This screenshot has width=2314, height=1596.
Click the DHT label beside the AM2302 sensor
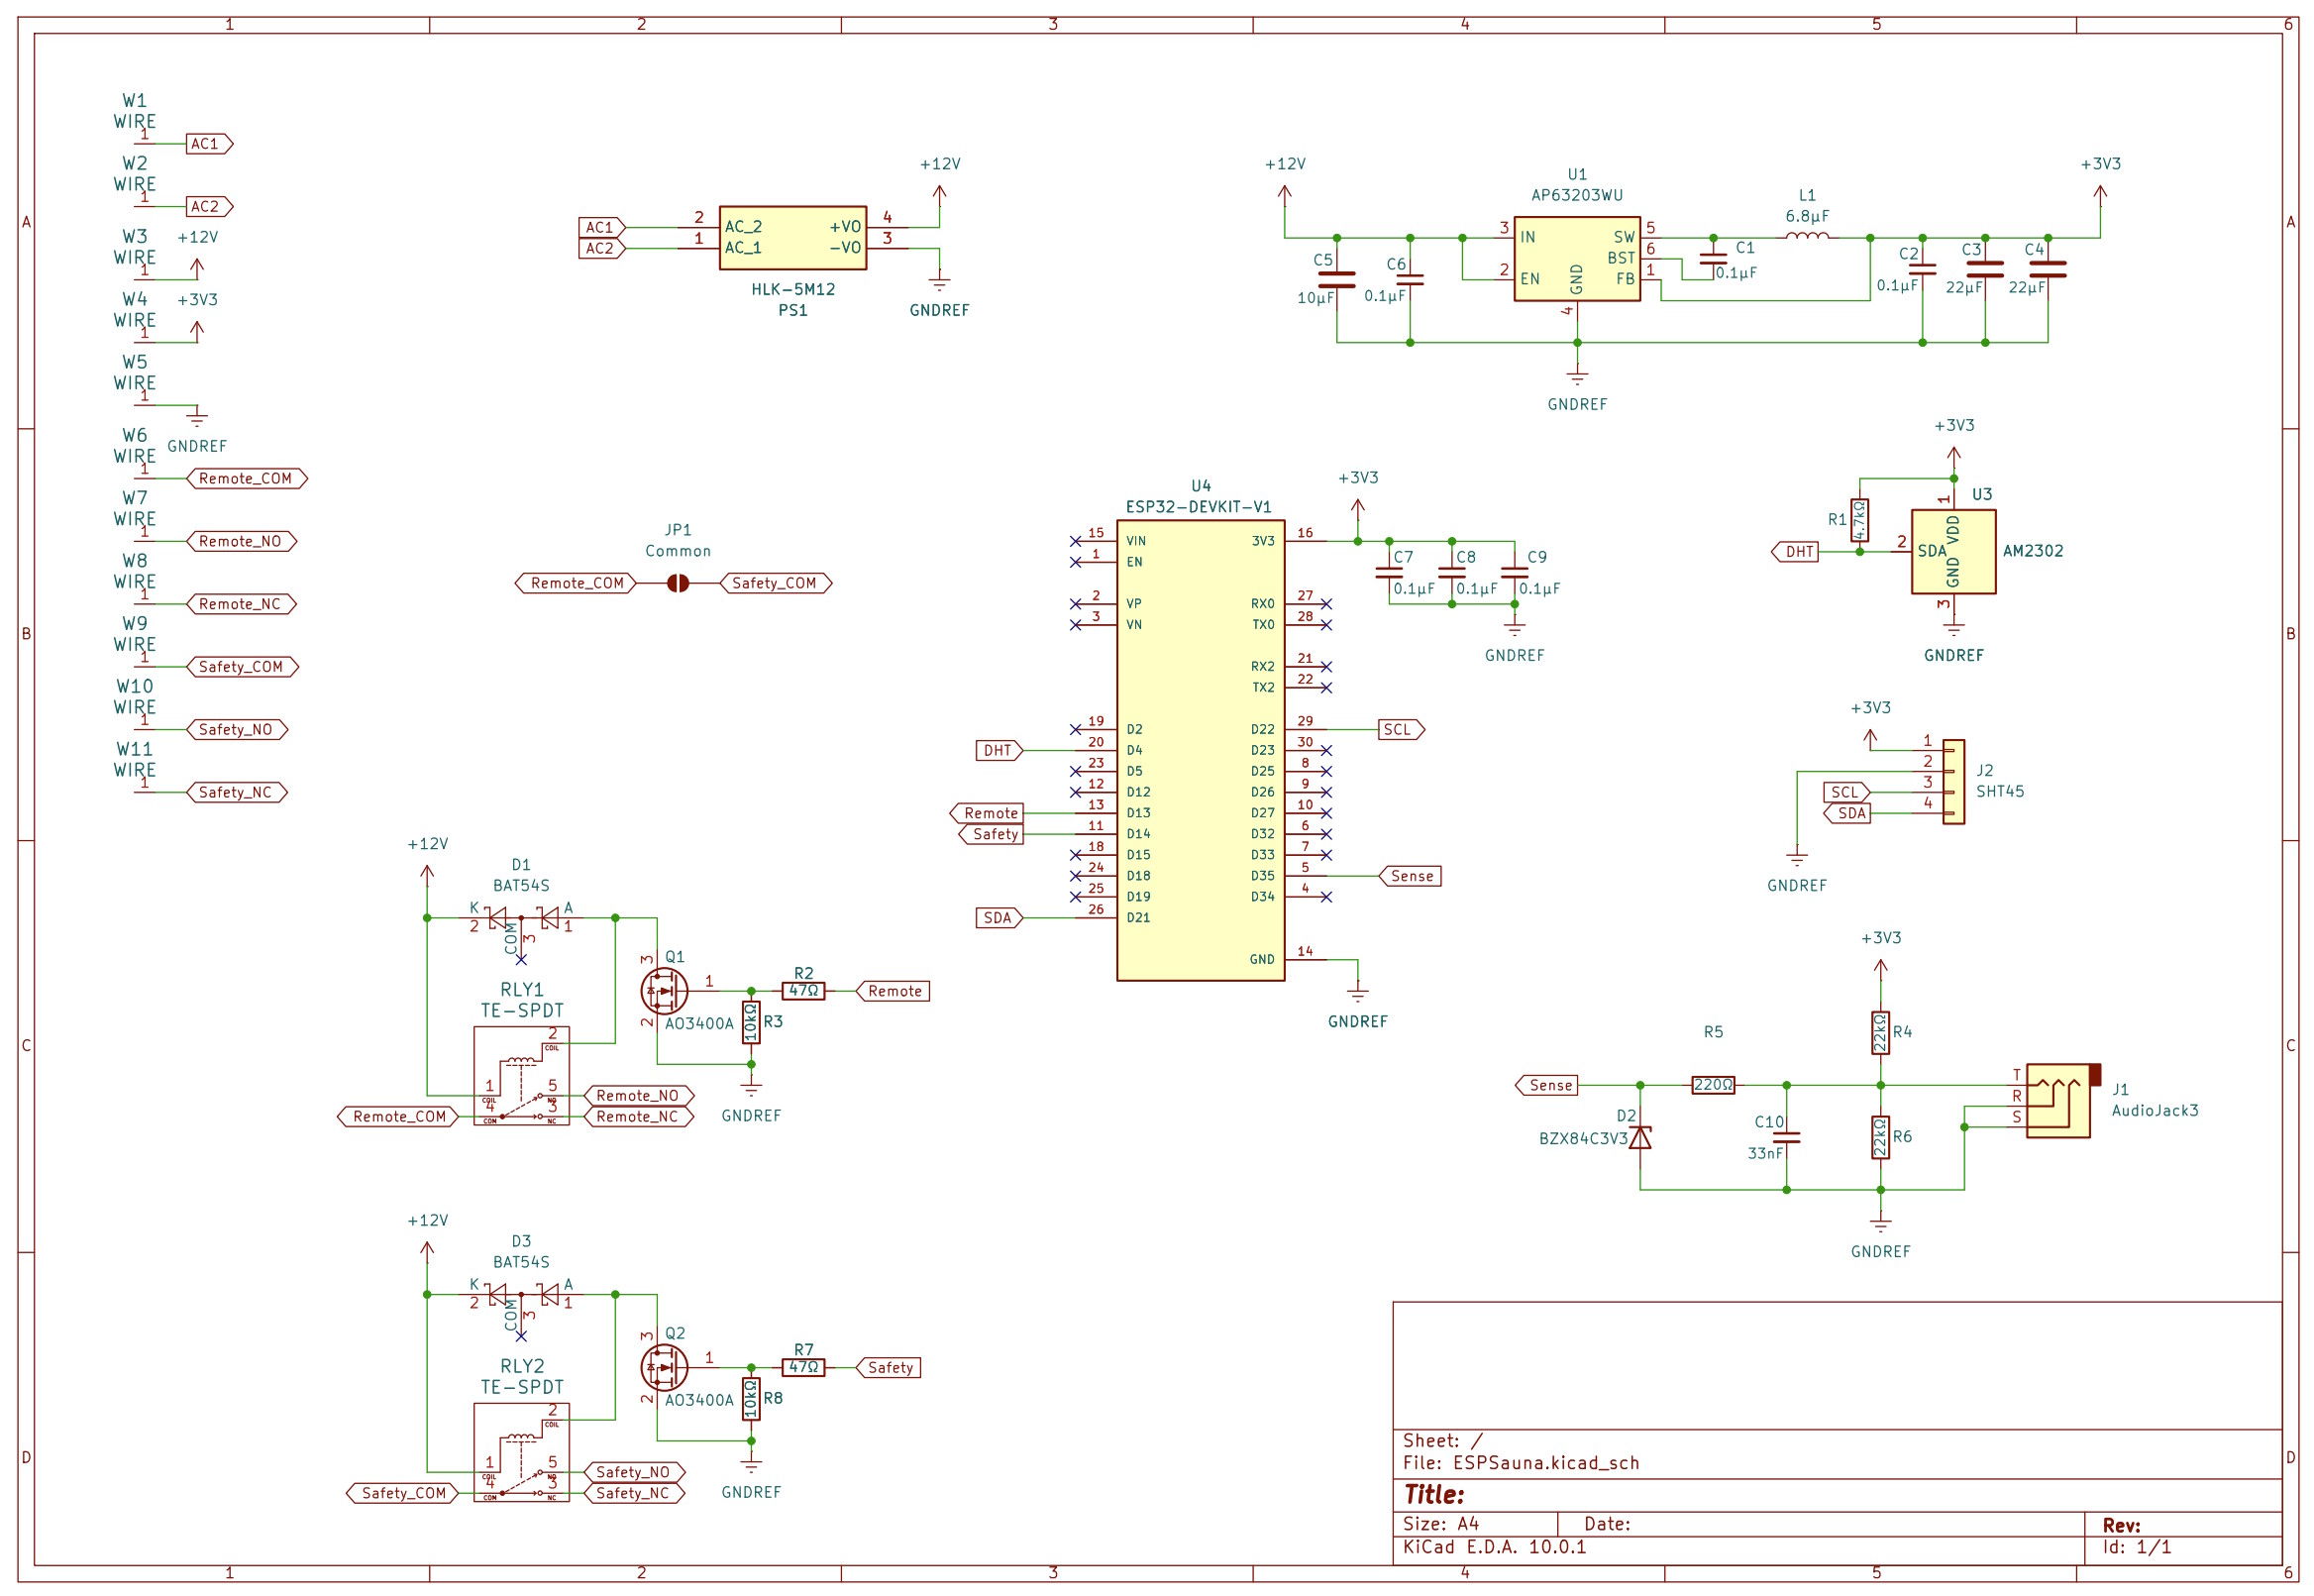coord(1795,552)
